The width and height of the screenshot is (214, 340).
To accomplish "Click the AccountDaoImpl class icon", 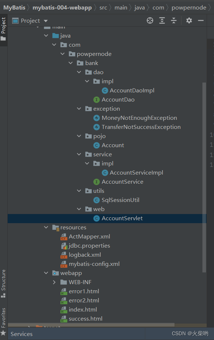I will coord(105,91).
